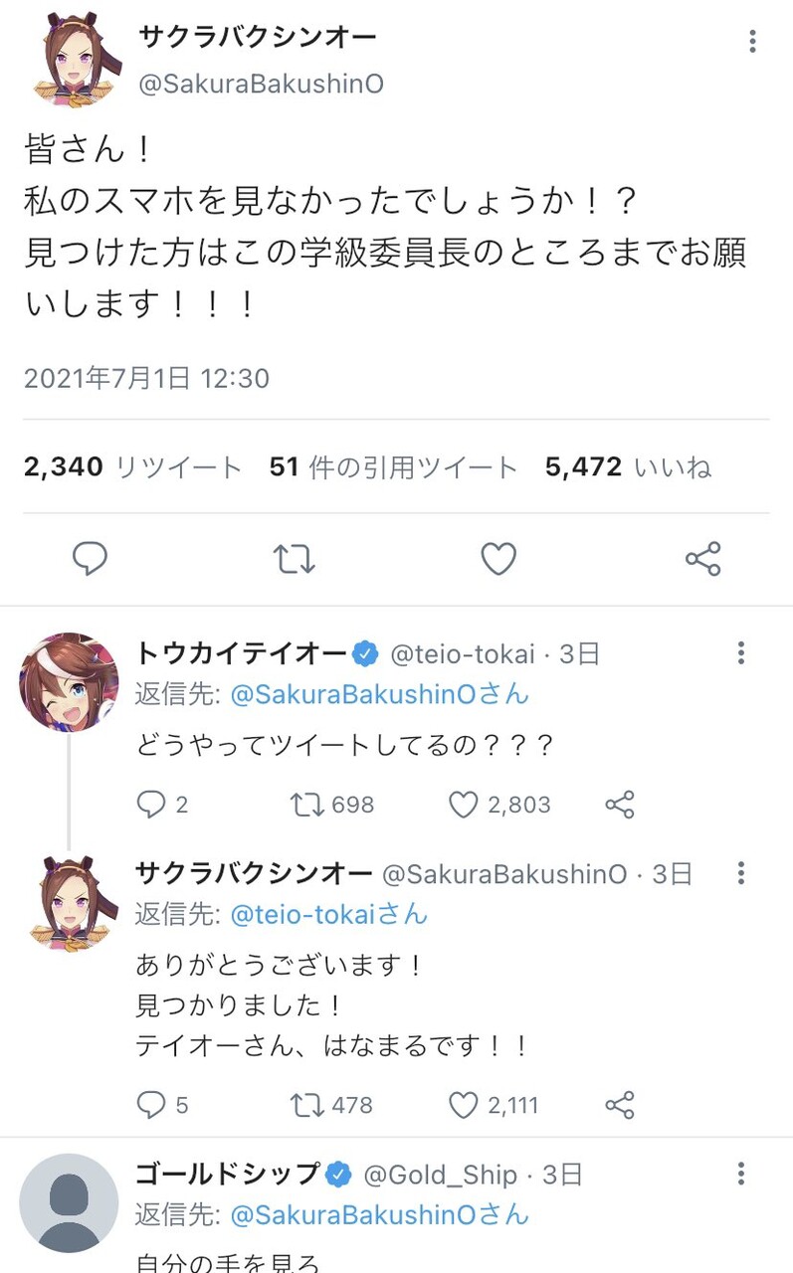Open トウカイテイオー's profile avatar
793x1273 pixels.
pos(69,681)
